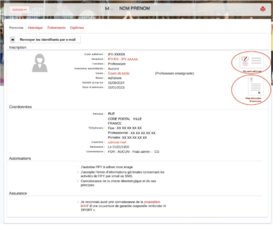Image resolution: width=273 pixels, height=225 pixels.
Task: Open the Actions dropdown menu
Action: (19, 10)
